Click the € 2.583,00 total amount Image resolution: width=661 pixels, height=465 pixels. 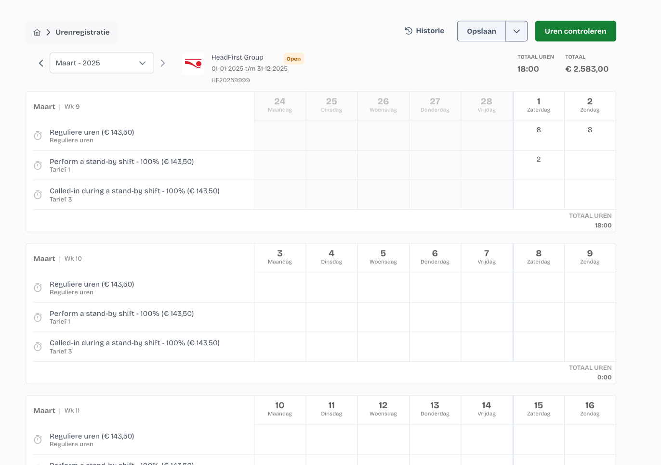tap(587, 69)
